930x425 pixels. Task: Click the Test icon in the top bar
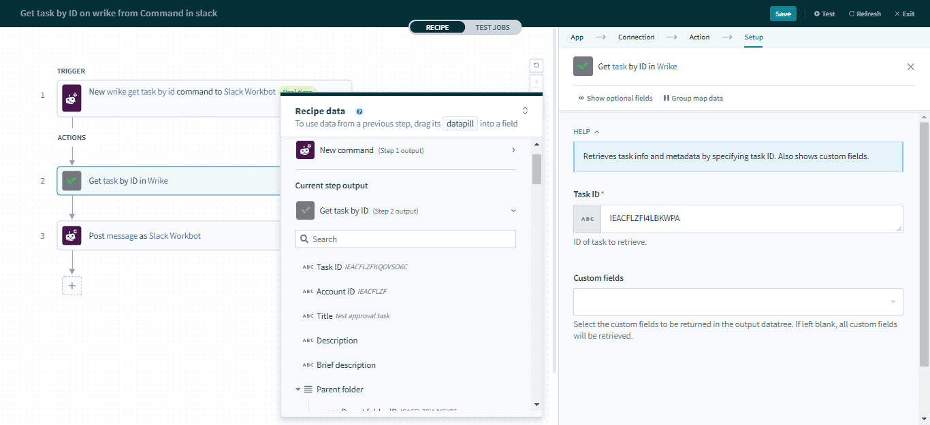pos(824,13)
